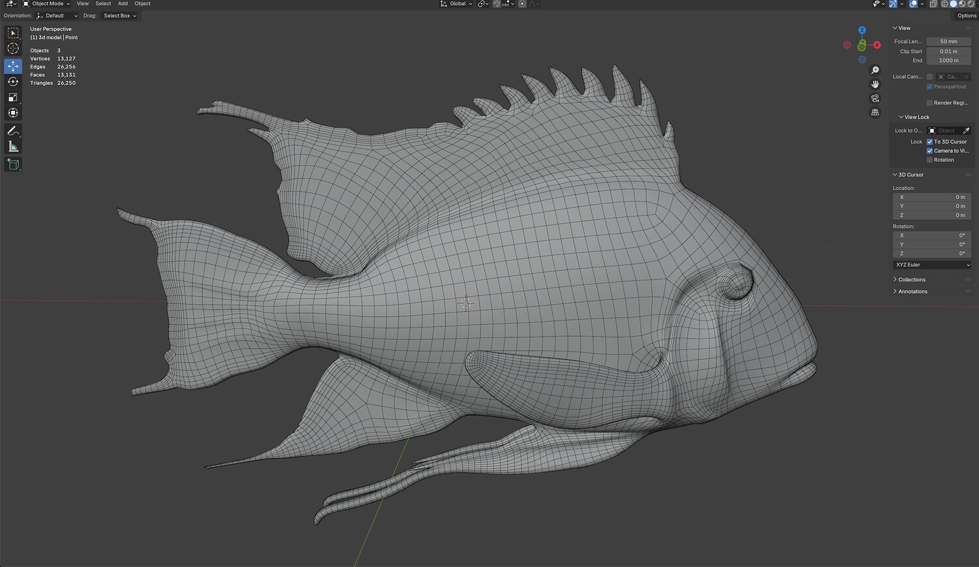Viewport: 979px width, 567px height.
Task: Open the Object Mode dropdown
Action: 46,4
